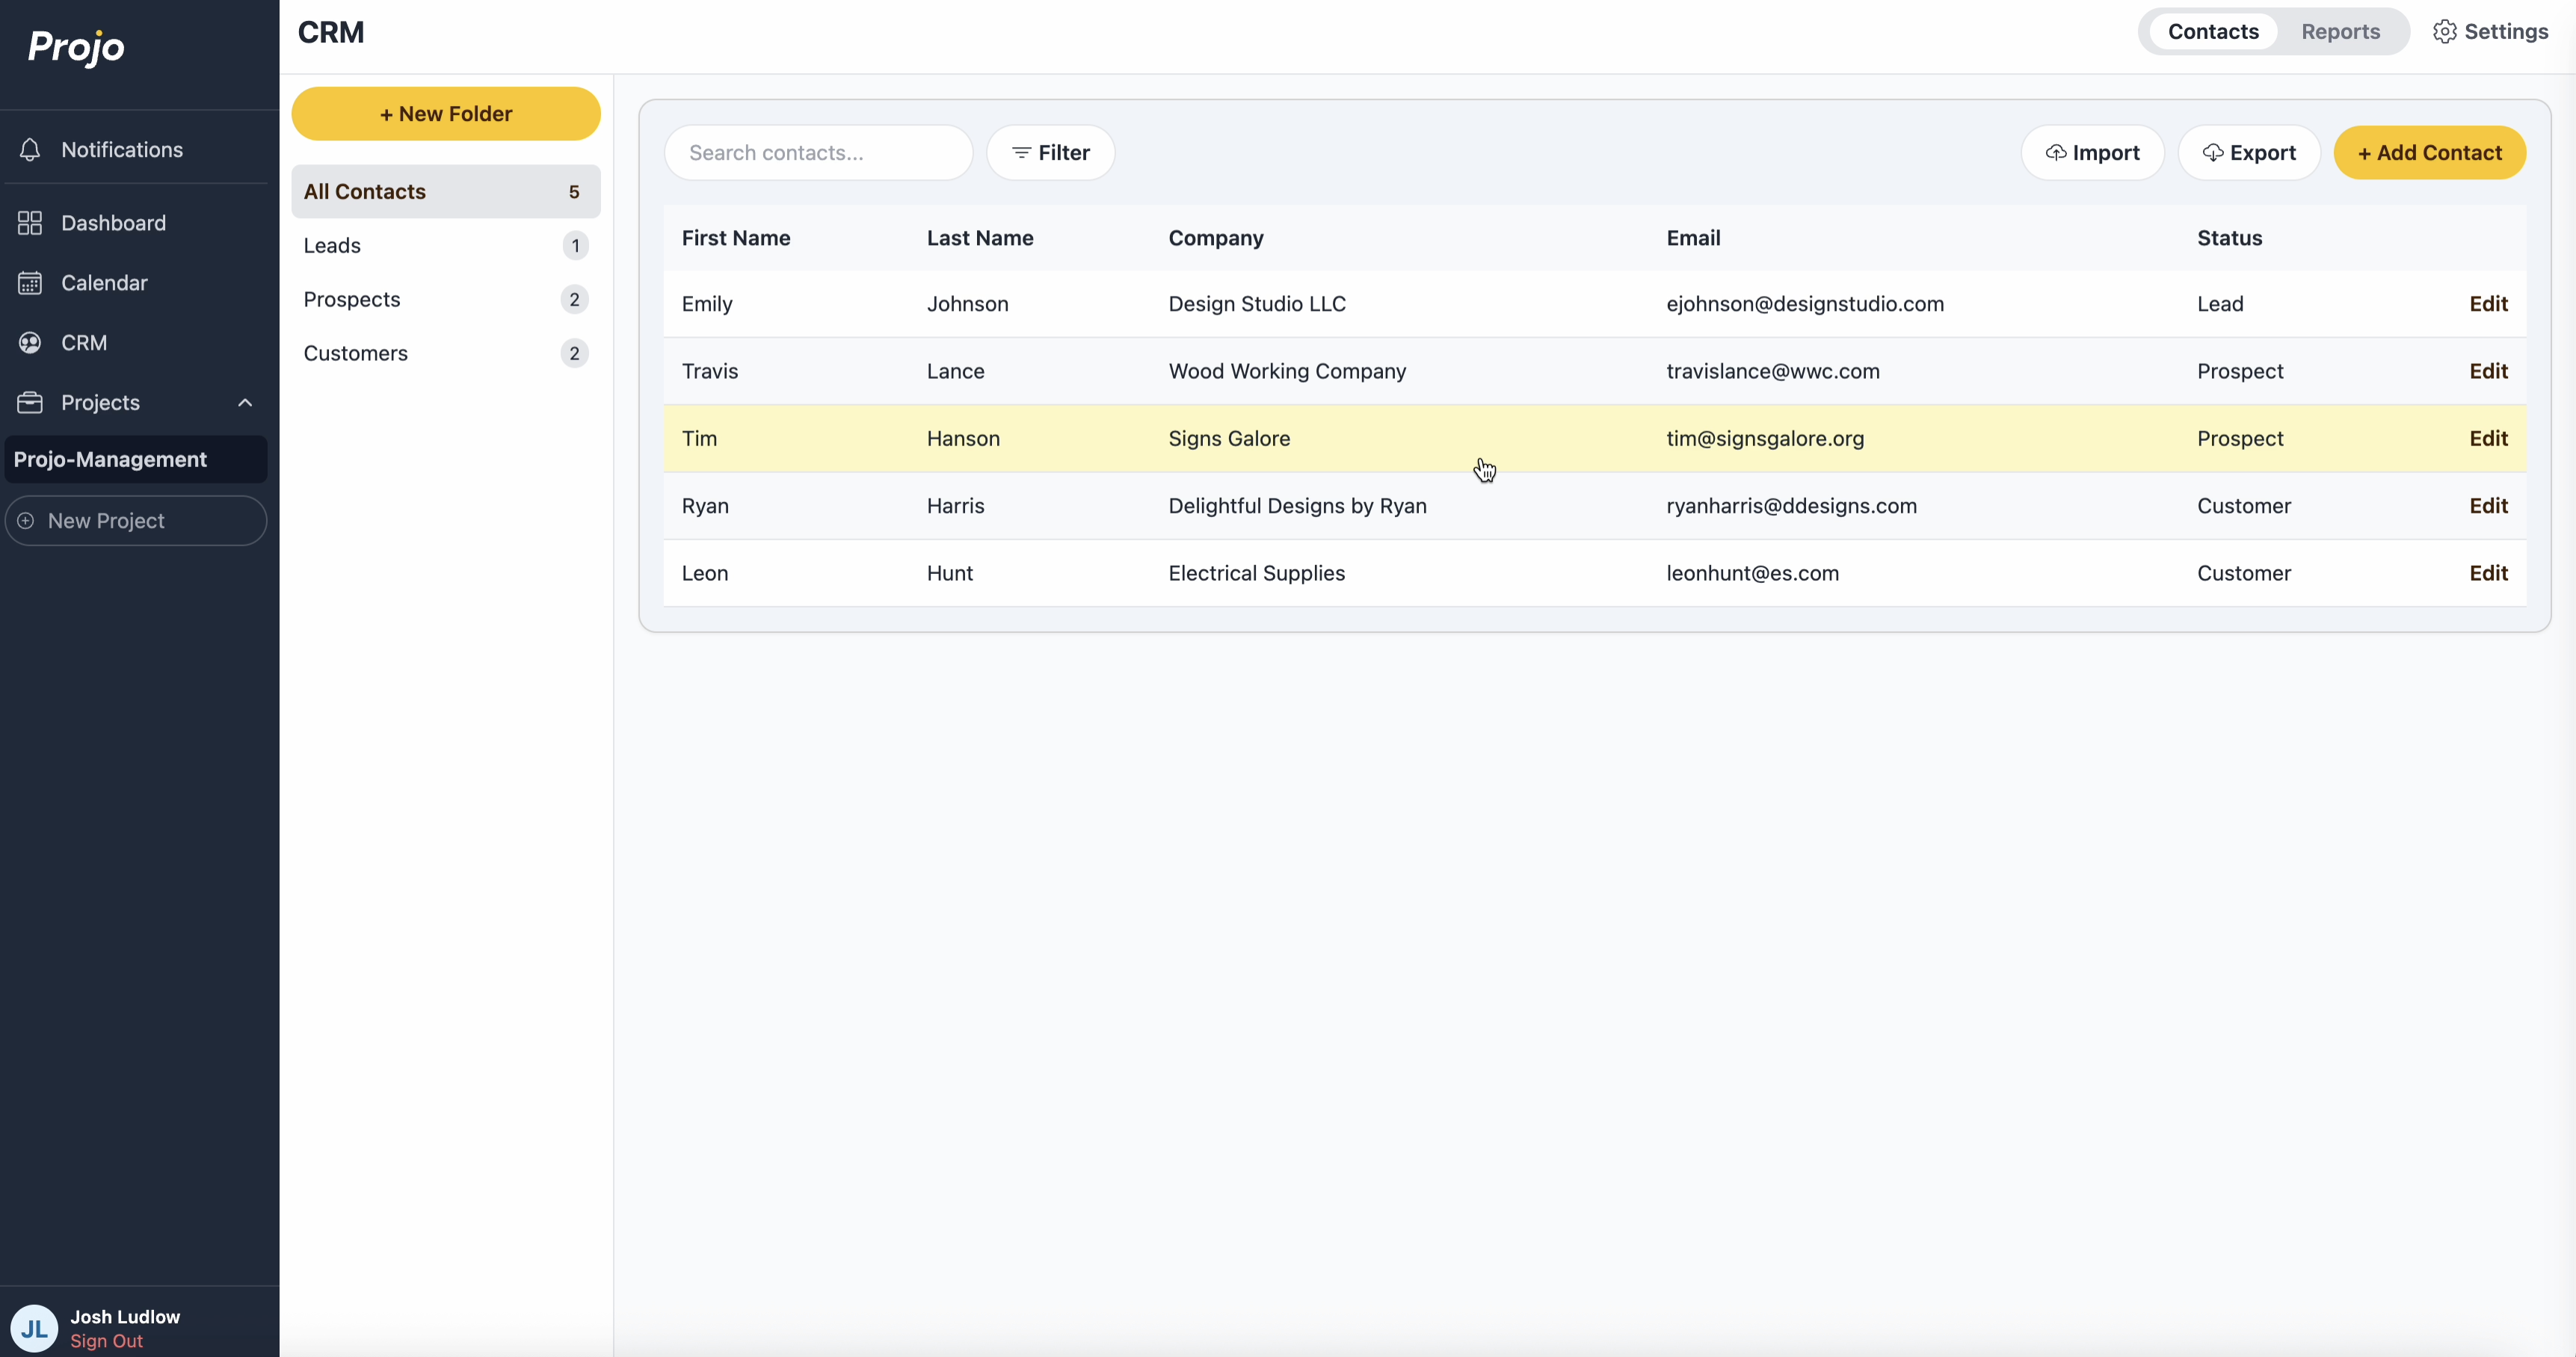The height and width of the screenshot is (1357, 2576).
Task: Click the plus icon in New Project
Action: (x=26, y=521)
